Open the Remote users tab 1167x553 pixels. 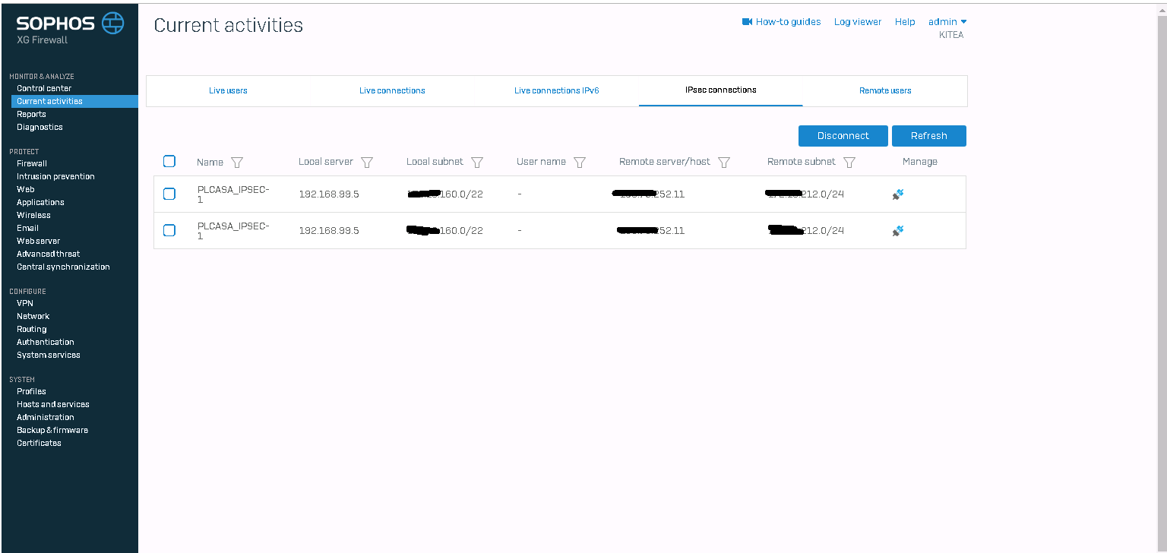pyautogui.click(x=885, y=91)
